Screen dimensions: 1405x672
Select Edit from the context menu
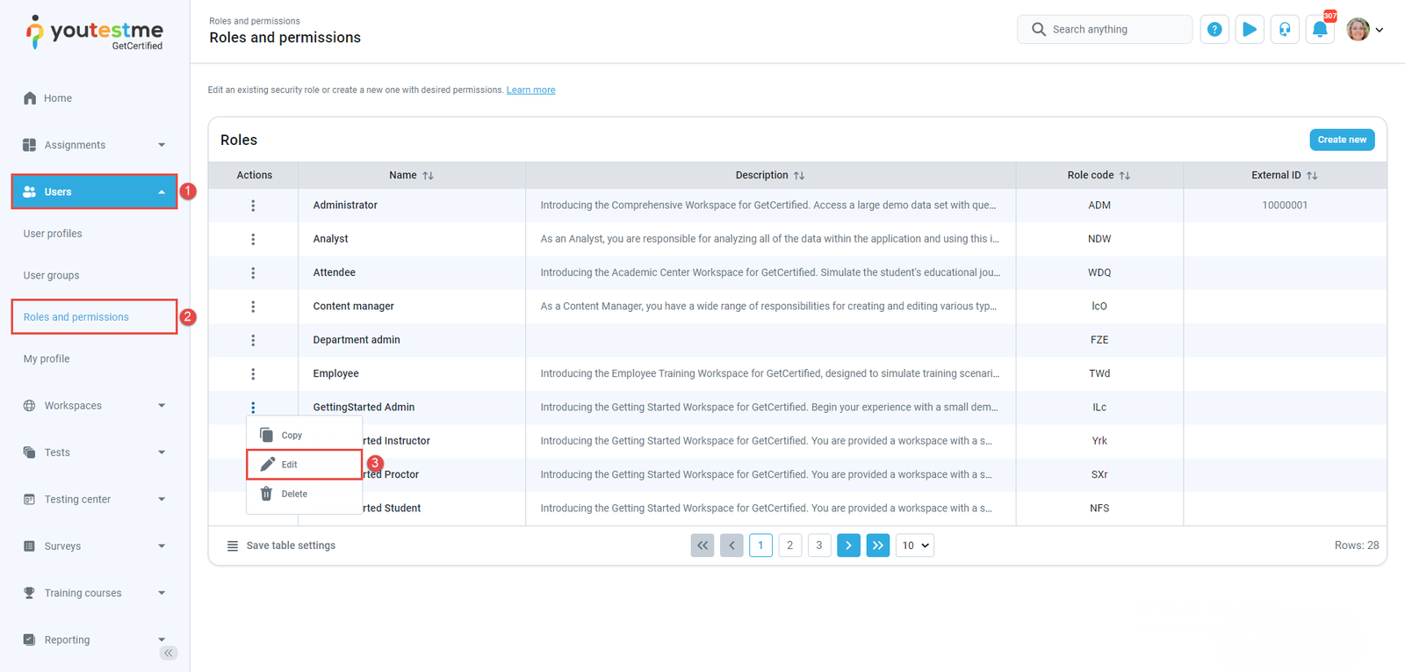point(290,465)
